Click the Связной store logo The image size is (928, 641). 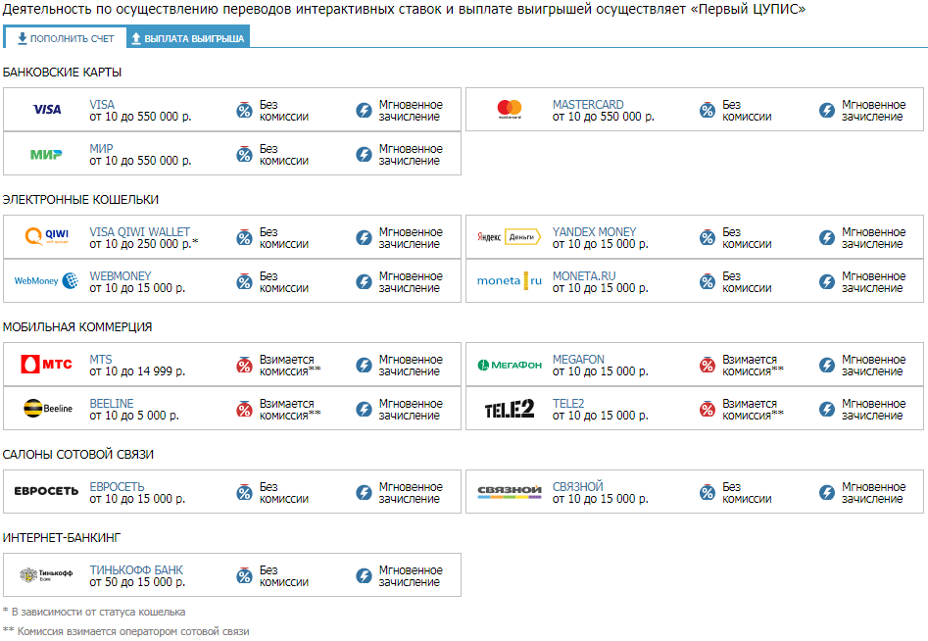pyautogui.click(x=510, y=491)
